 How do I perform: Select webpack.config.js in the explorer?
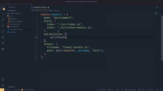click(16, 29)
